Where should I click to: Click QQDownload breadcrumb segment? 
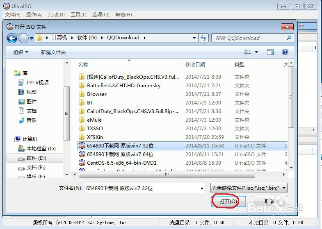tap(123, 38)
